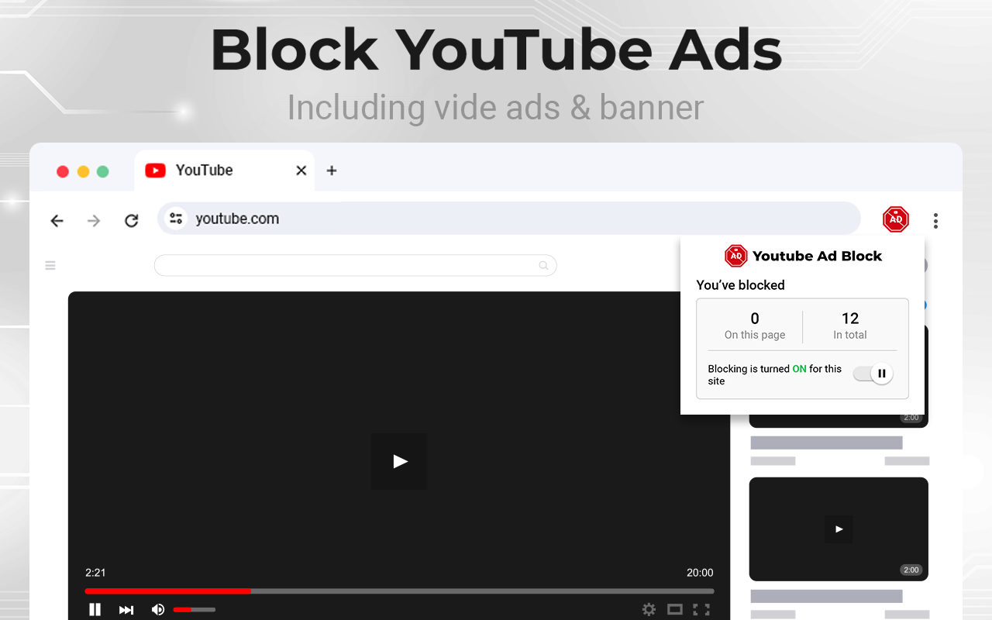Switch to theater mode icon
The width and height of the screenshot is (992, 620).
[675, 610]
